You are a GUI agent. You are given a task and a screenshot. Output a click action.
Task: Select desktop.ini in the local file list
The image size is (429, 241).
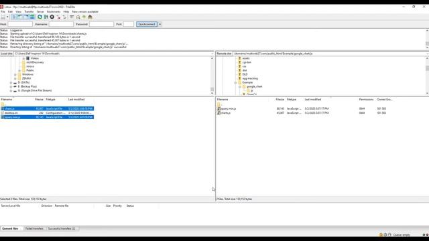47,113
